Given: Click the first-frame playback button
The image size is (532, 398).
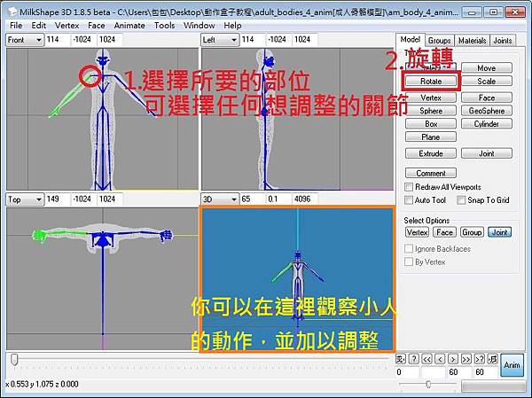Looking at the screenshot, I should pos(401,359).
